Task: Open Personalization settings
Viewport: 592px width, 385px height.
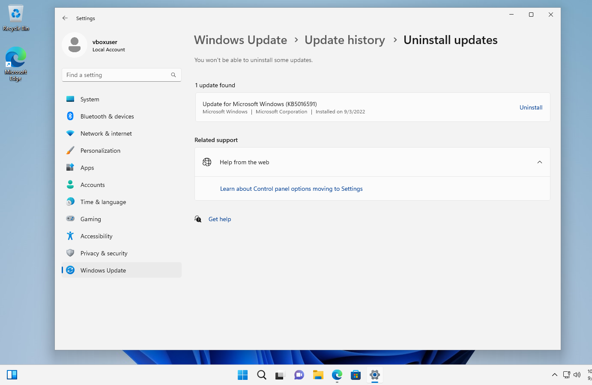Action: 100,150
